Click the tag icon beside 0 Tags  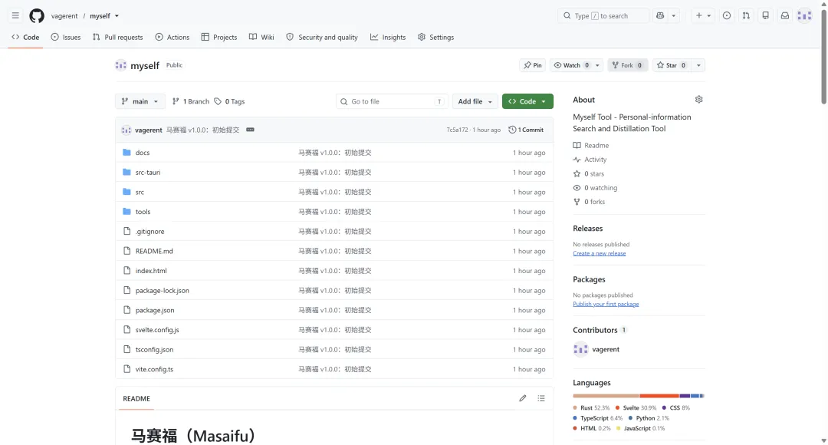(218, 101)
